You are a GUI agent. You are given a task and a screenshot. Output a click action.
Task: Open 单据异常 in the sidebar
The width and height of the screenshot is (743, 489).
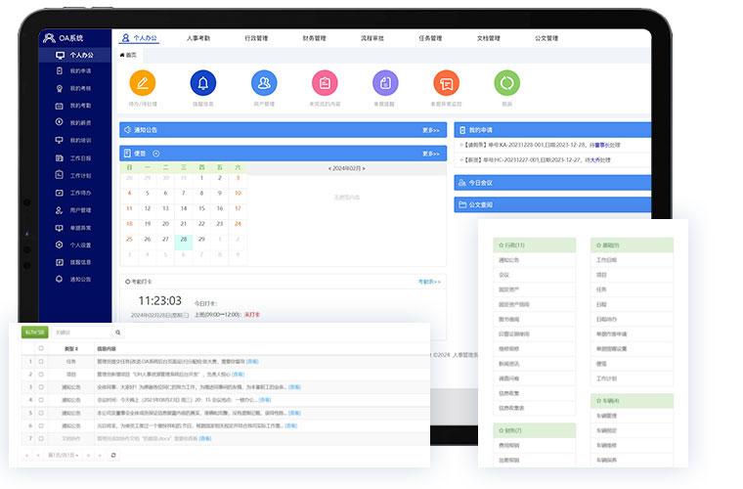tap(75, 228)
